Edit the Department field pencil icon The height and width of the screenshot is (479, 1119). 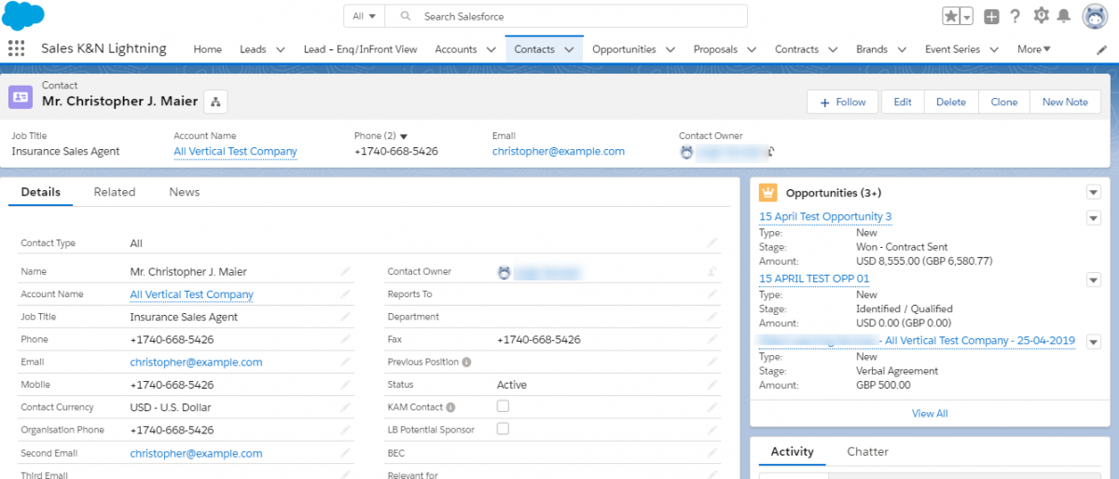pyautogui.click(x=711, y=317)
